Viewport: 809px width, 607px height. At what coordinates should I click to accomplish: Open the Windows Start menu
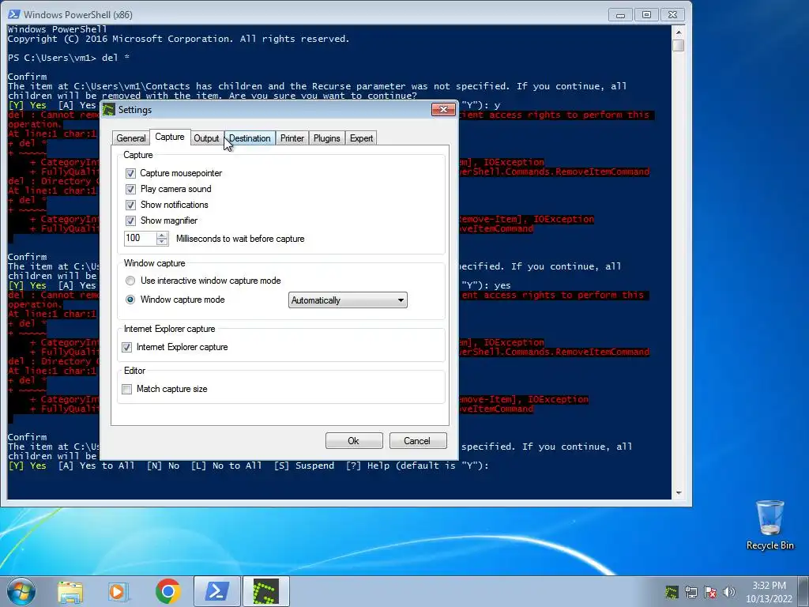pyautogui.click(x=21, y=591)
